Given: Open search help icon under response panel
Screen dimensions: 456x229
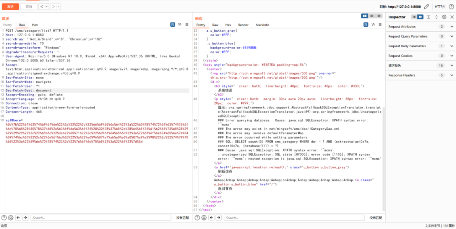Looking at the screenshot, I should (197, 218).
